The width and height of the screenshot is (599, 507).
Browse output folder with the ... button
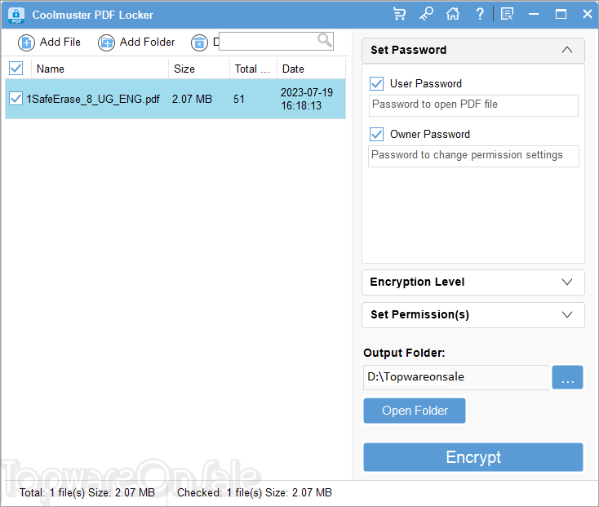[568, 377]
